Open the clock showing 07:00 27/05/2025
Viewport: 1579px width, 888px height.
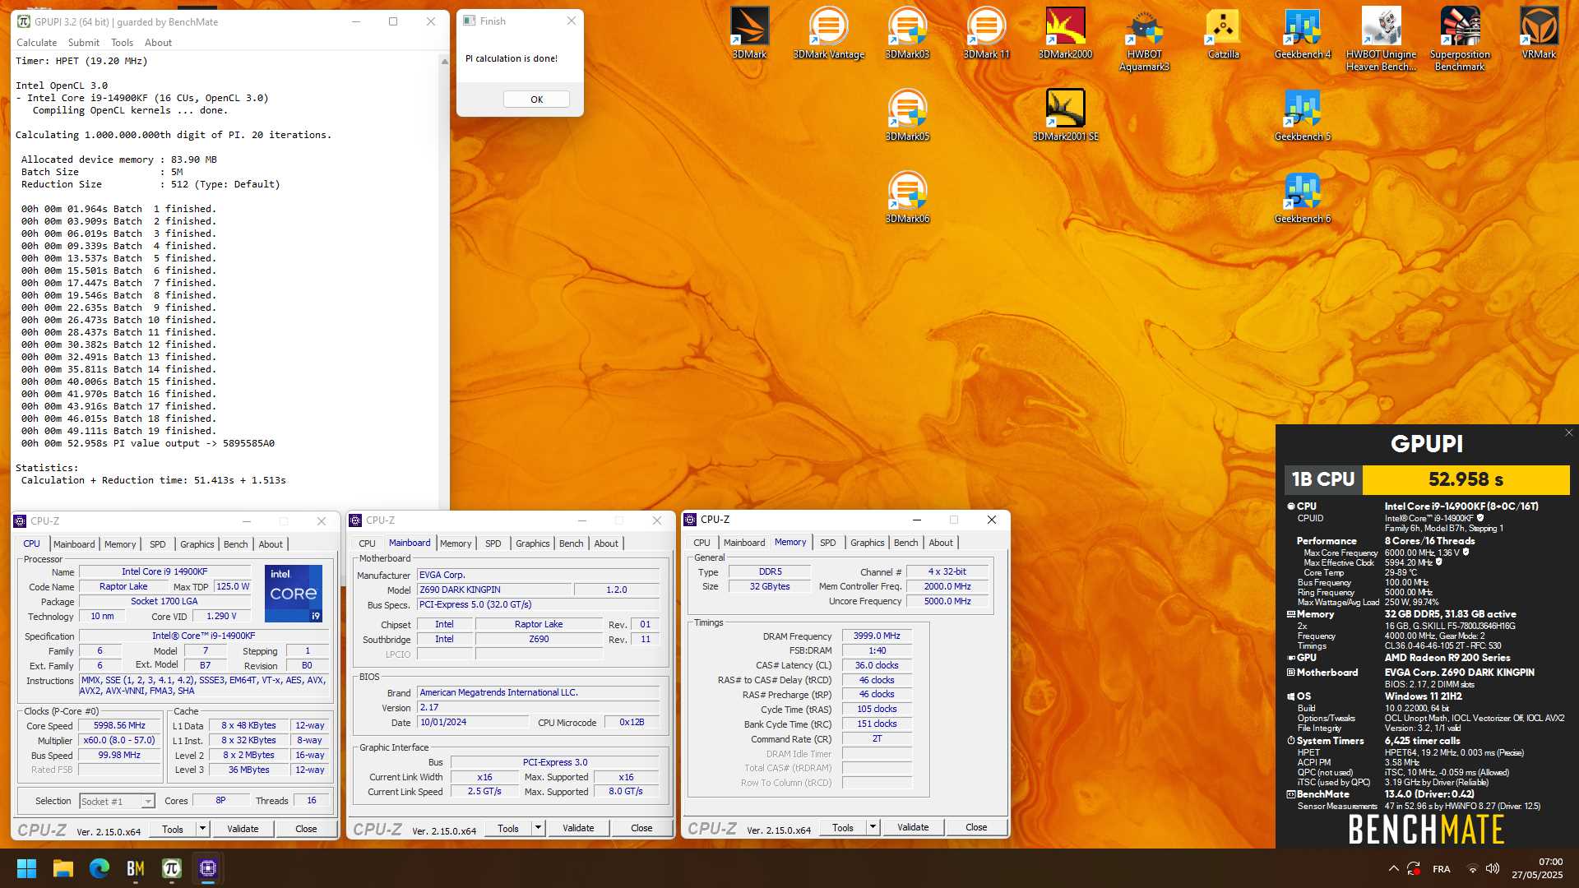1537,868
